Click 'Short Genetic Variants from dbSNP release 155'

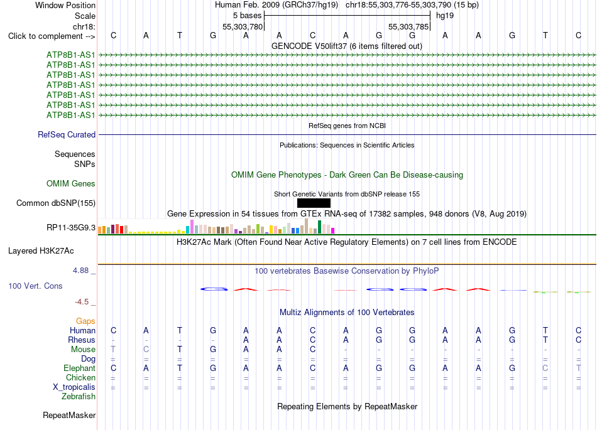pos(347,194)
